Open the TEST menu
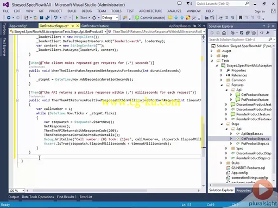The image size is (278, 208). tap(130, 11)
